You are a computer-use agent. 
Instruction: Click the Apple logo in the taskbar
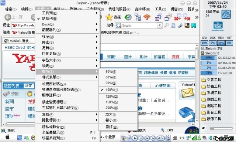(7, 137)
